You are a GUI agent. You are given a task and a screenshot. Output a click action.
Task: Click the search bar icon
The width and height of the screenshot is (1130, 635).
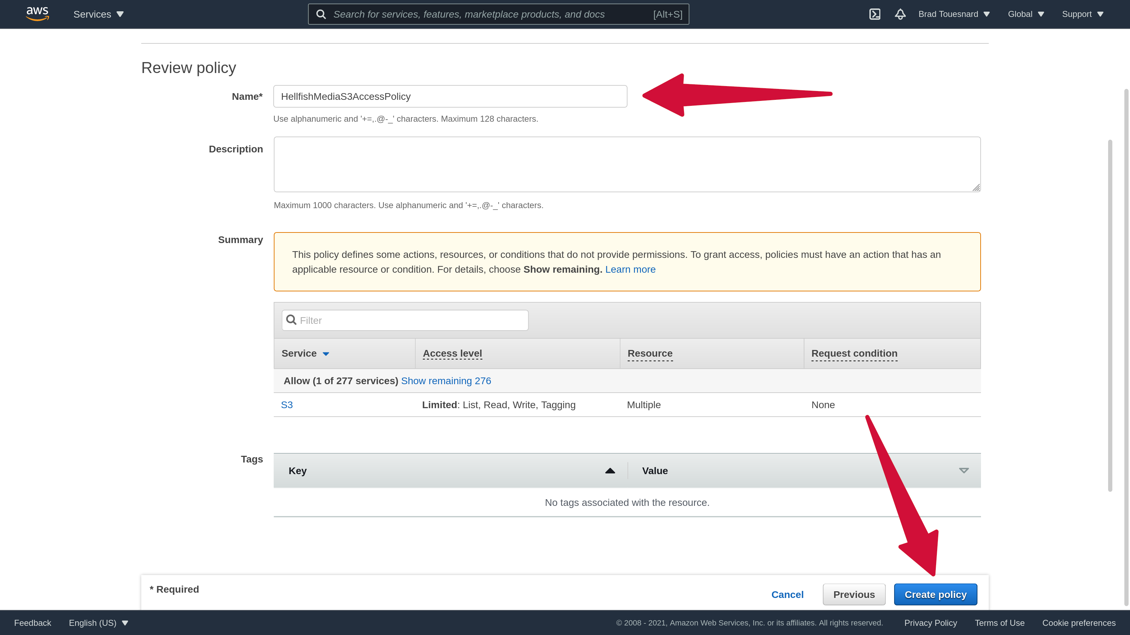pos(321,14)
